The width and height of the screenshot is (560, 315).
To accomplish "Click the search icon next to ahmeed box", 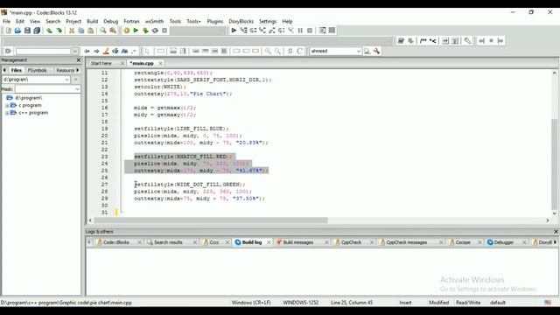I will click(x=367, y=51).
